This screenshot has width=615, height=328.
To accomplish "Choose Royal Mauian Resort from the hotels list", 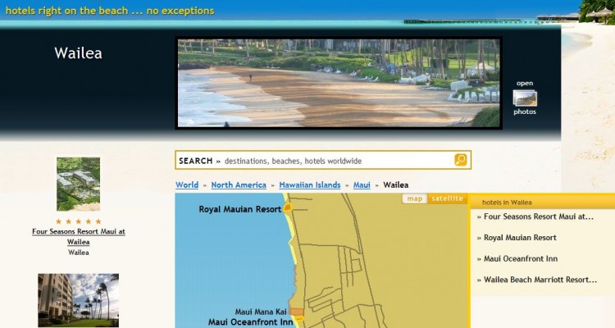I will [520, 238].
